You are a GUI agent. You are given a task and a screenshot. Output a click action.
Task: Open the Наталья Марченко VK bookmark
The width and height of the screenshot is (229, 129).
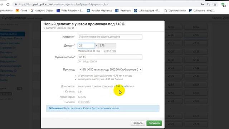click(99, 10)
